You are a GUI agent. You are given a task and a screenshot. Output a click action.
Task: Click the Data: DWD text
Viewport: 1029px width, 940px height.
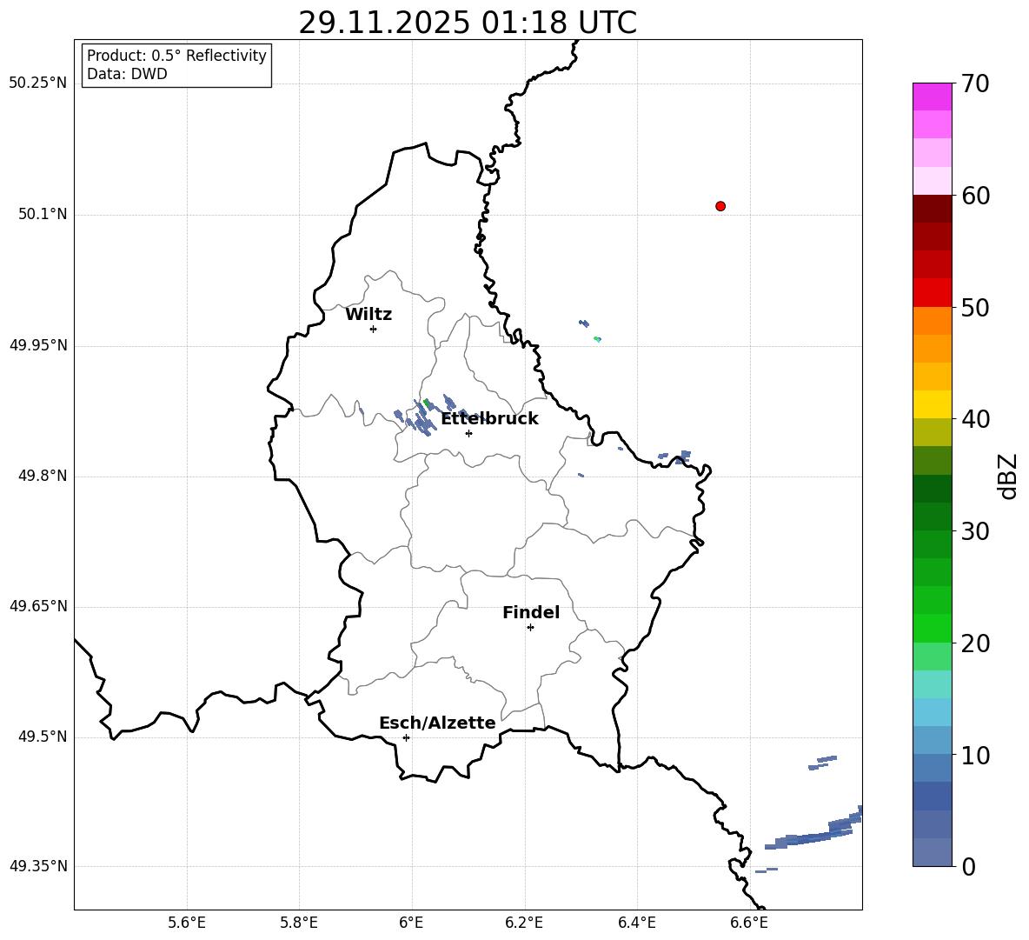click(127, 74)
